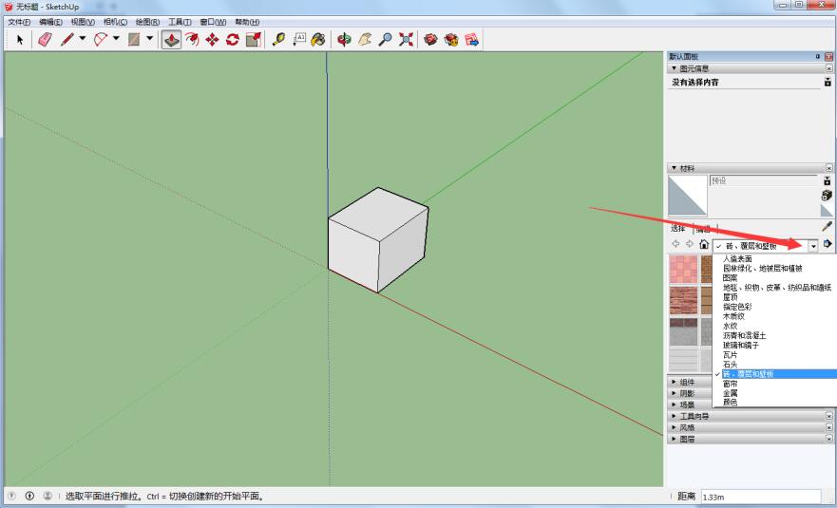Select the Paint Bucket tool
837x508 pixels.
(318, 39)
